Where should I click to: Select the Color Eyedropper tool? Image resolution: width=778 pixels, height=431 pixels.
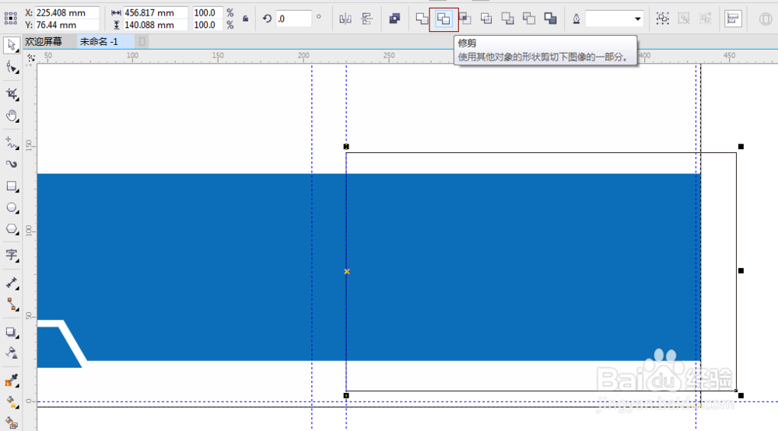click(12, 381)
